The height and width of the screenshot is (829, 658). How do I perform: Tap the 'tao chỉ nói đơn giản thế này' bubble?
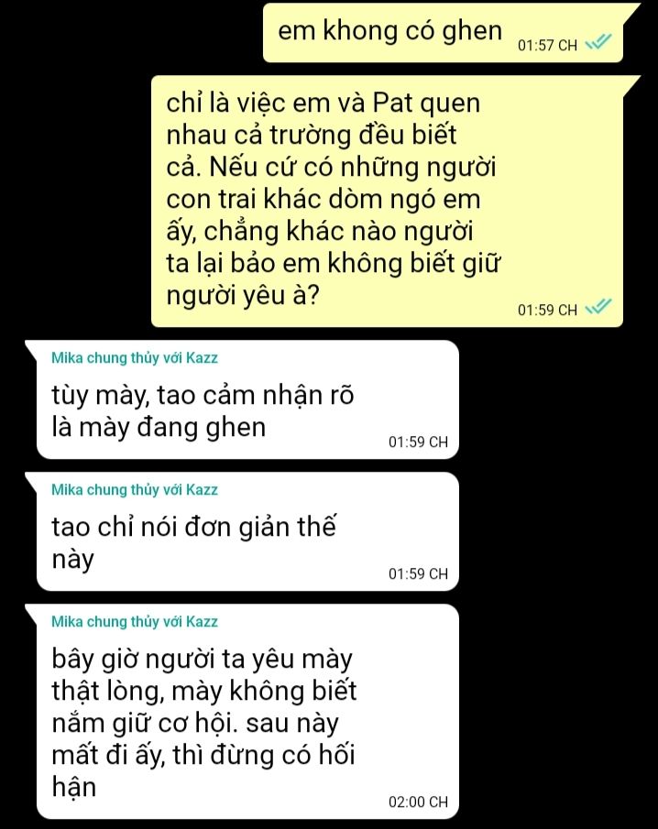pos(247,531)
